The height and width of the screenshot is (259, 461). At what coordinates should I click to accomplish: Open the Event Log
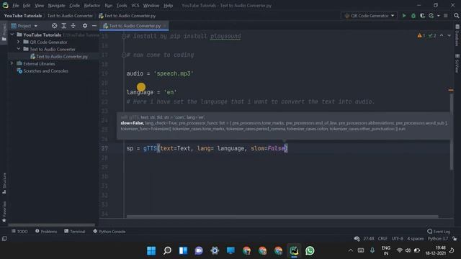(x=439, y=232)
